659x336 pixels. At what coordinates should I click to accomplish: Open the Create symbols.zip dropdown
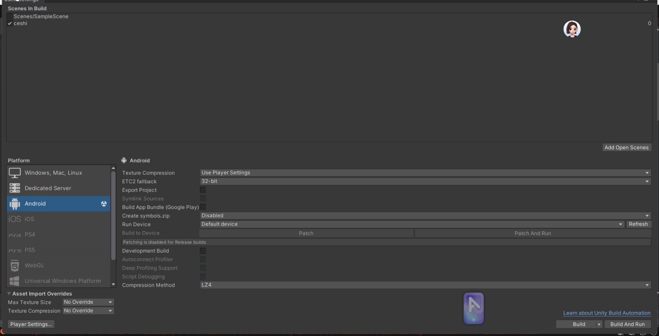(x=425, y=216)
